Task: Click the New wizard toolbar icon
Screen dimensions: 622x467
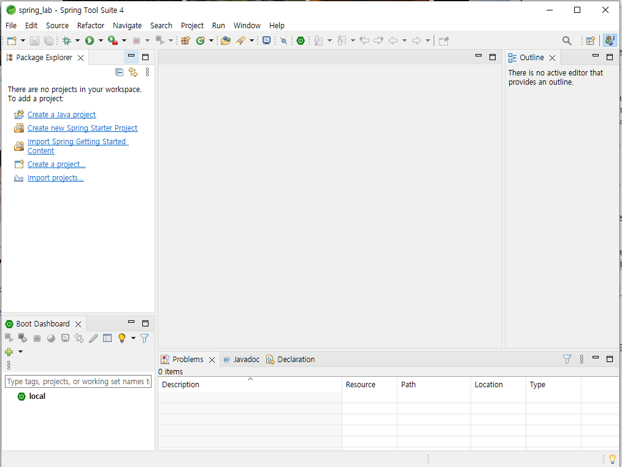Action: (12, 41)
